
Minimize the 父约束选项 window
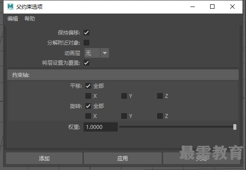click(x=193, y=7)
